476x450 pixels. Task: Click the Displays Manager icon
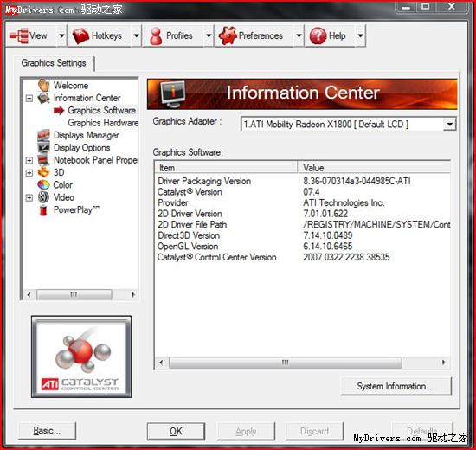(44, 135)
